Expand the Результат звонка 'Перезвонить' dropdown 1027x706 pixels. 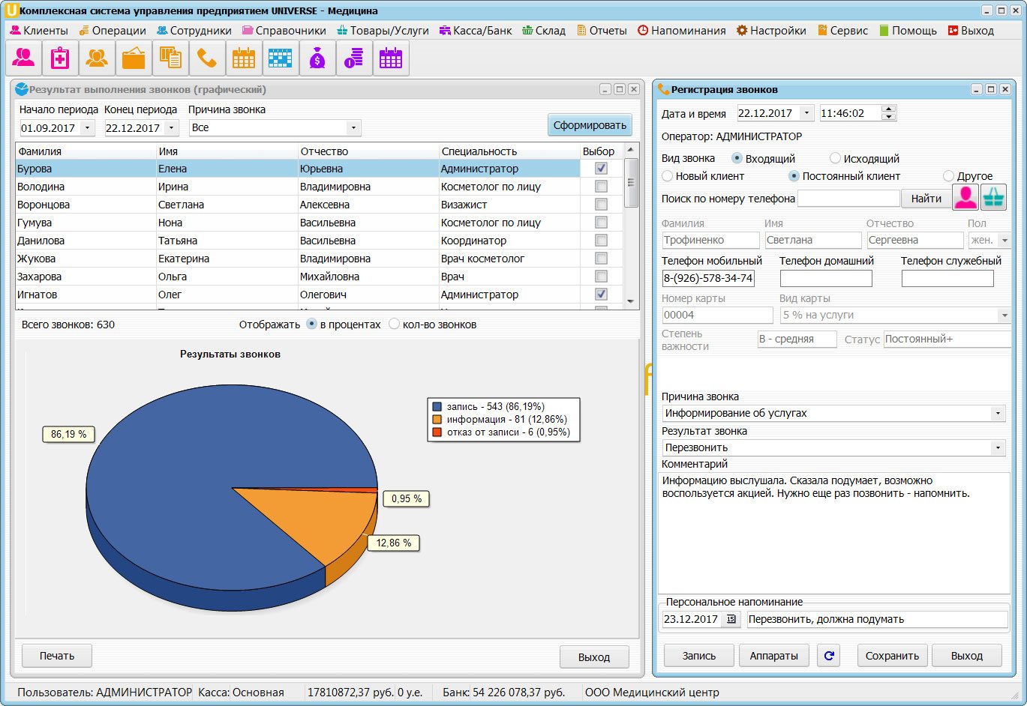tap(998, 447)
